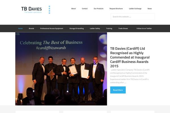Select the Home navigation item

[x=20, y=29]
